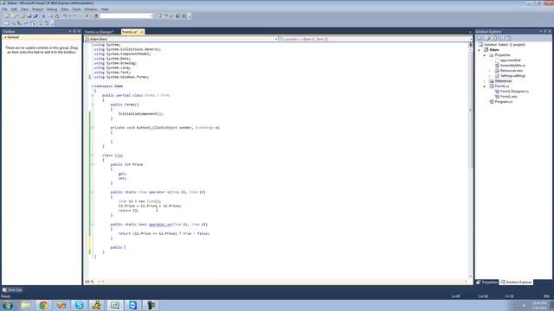Open the Find combo box dropdown
Image resolution: width=554 pixels, height=311 pixels.
click(151, 16)
